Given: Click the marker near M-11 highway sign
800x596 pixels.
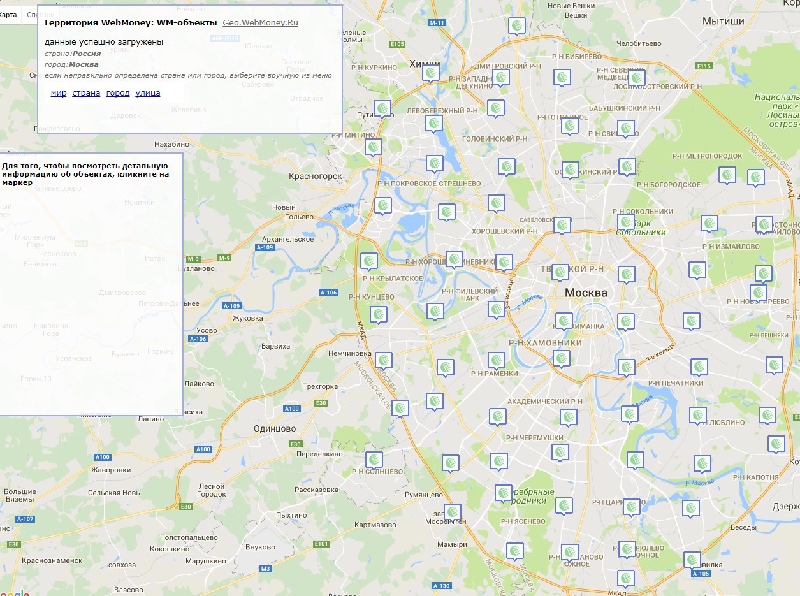Looking at the screenshot, I should pos(517,25).
